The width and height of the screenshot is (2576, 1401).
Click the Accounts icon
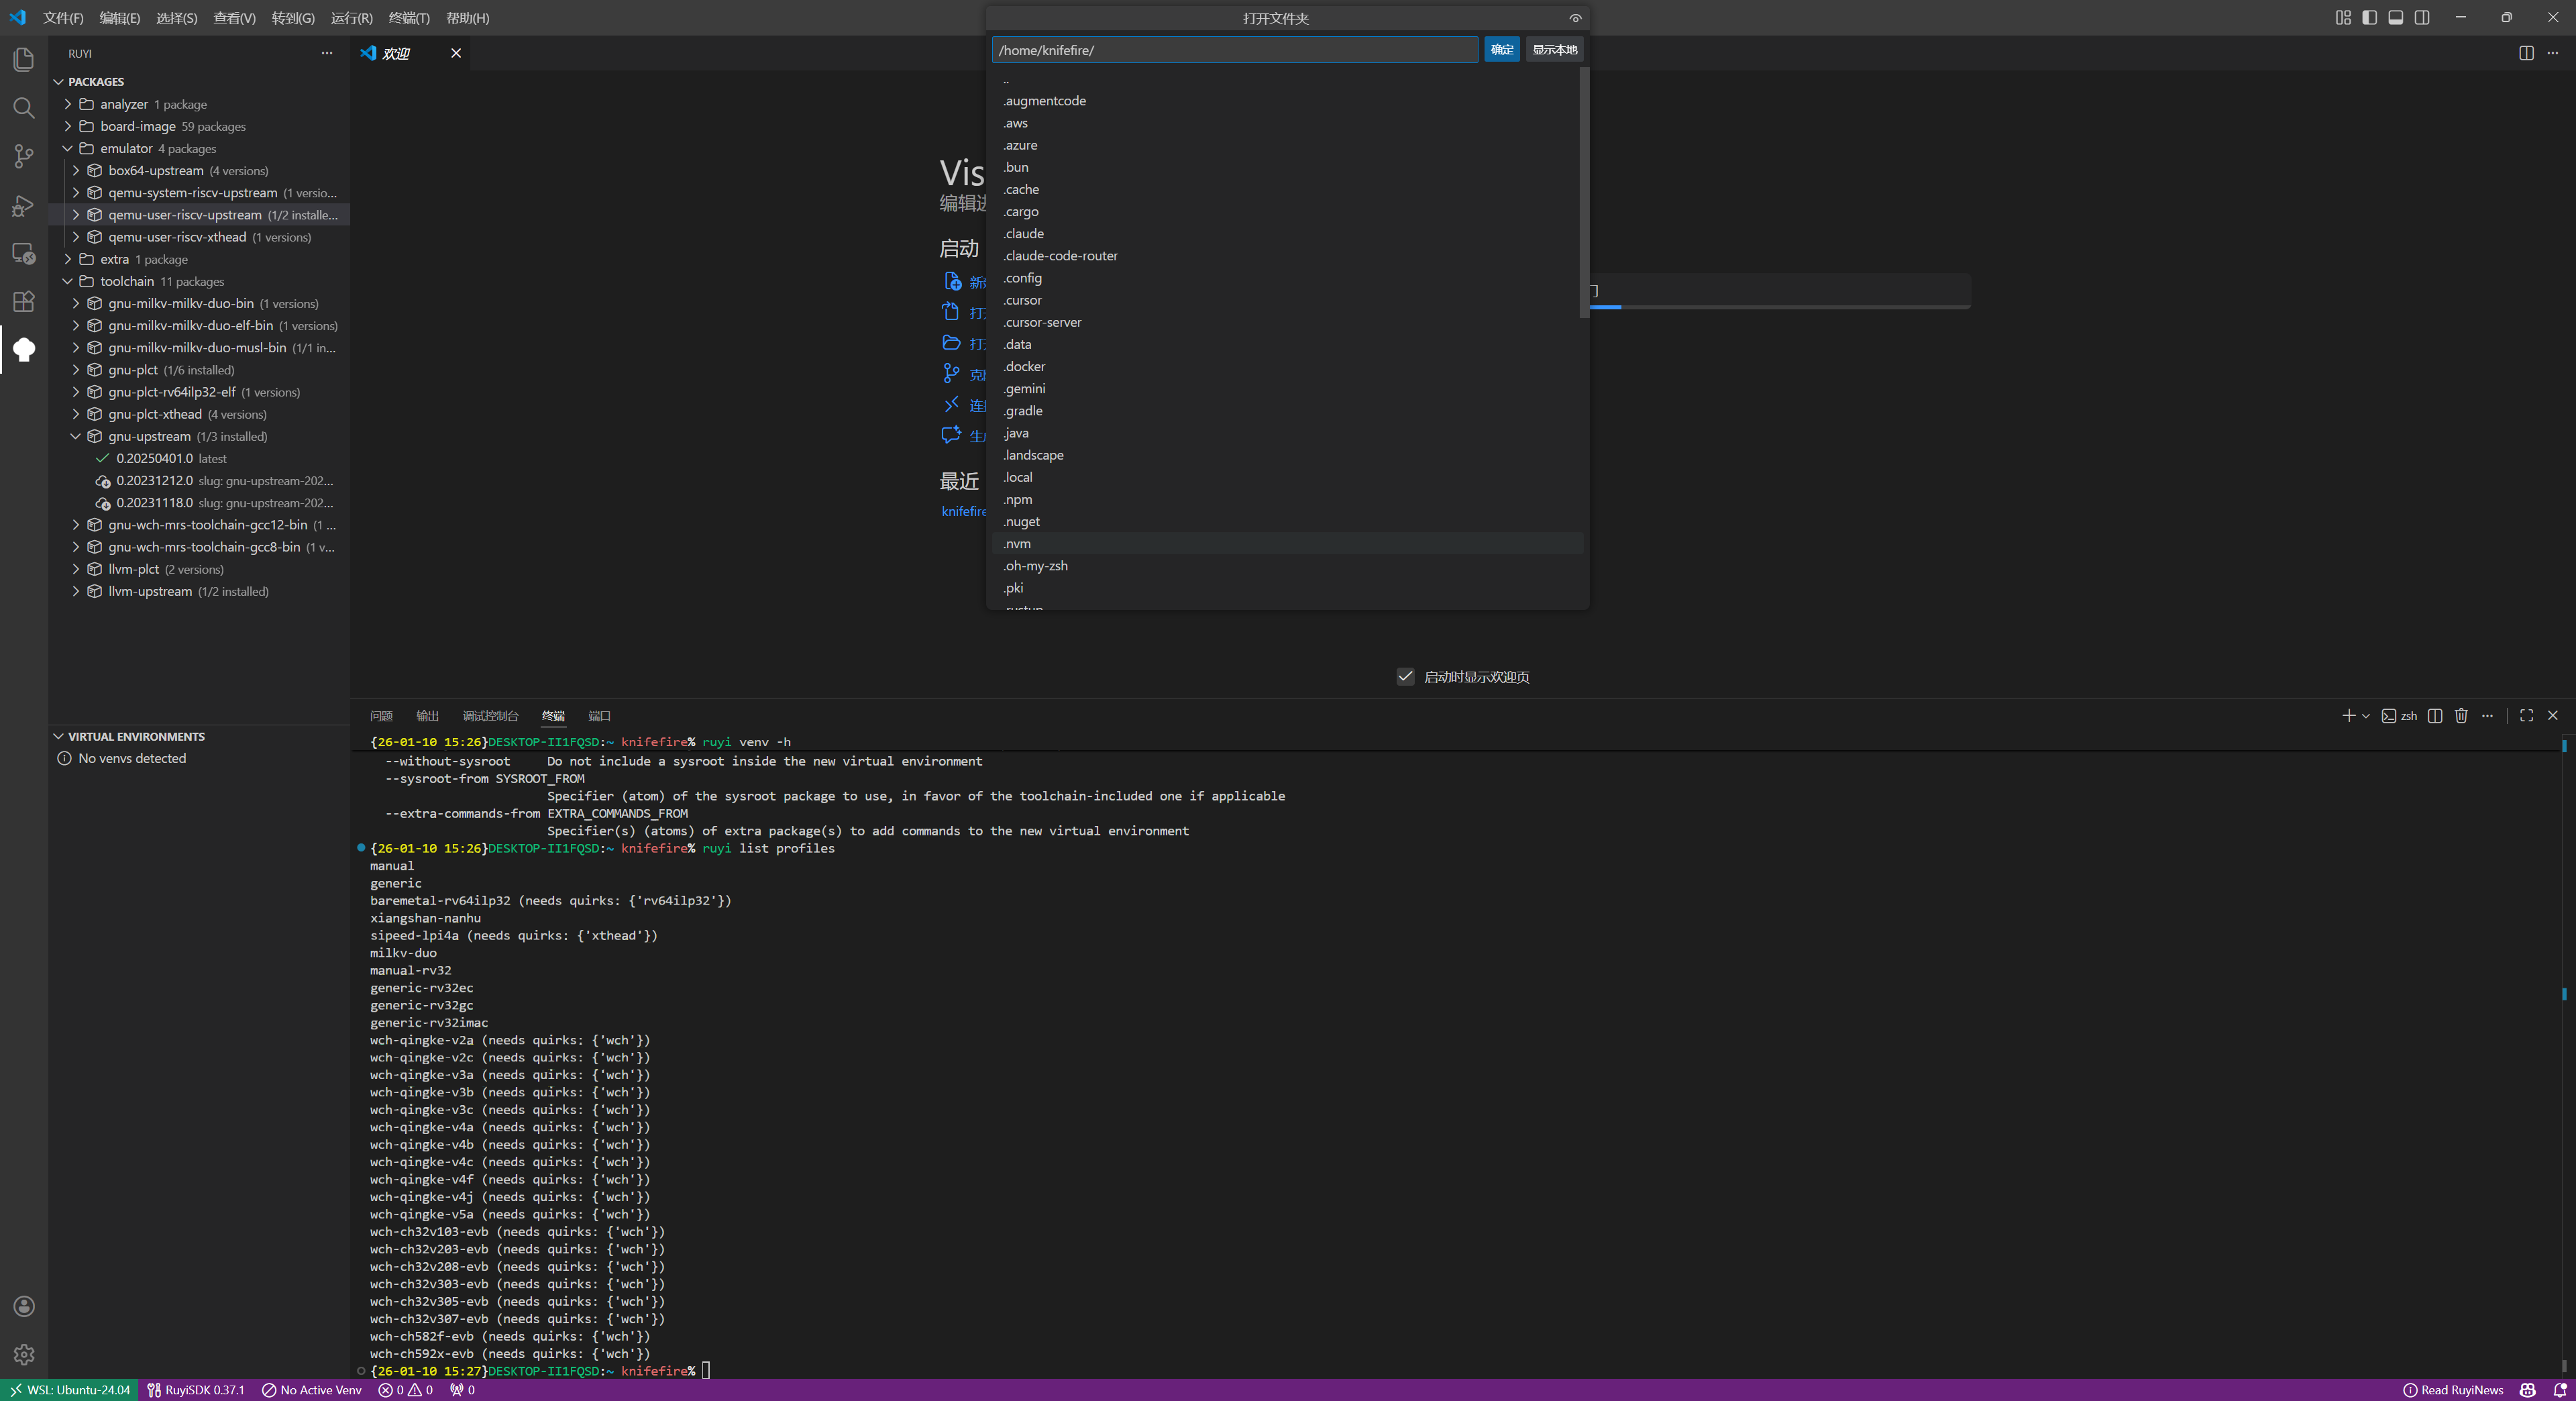[24, 1306]
